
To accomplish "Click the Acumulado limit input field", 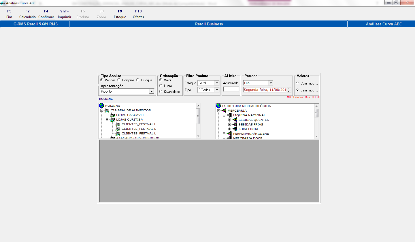I will pos(231,89).
